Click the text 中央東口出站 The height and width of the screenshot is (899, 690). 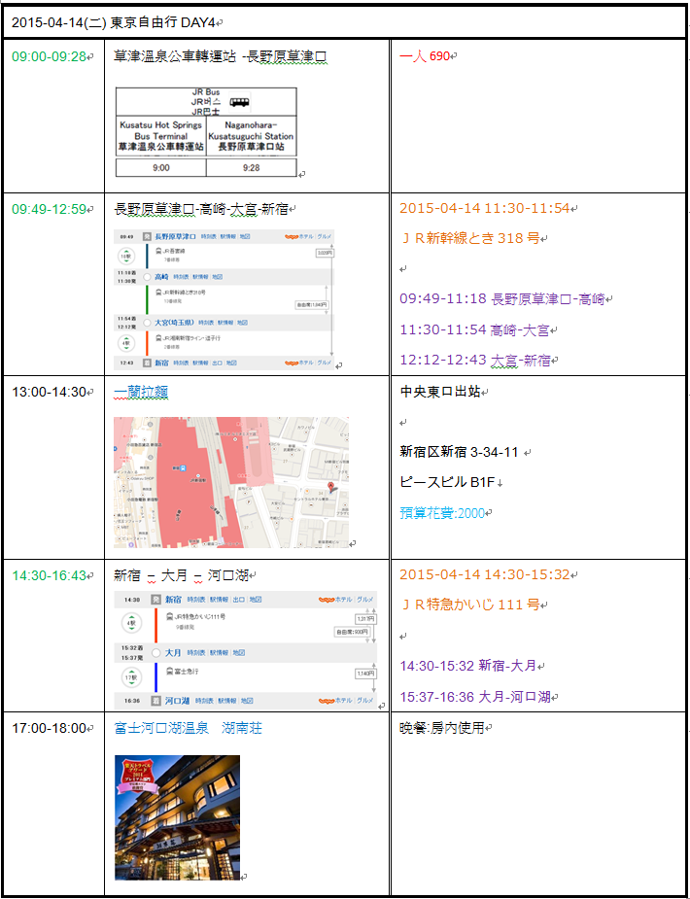[440, 392]
